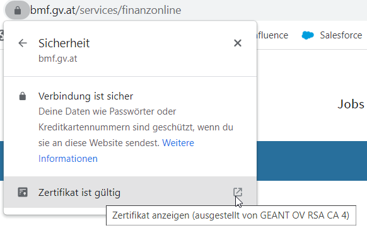Click the bmf.gv.at domain under Sicherheit
The width and height of the screenshot is (367, 228).
[57, 59]
